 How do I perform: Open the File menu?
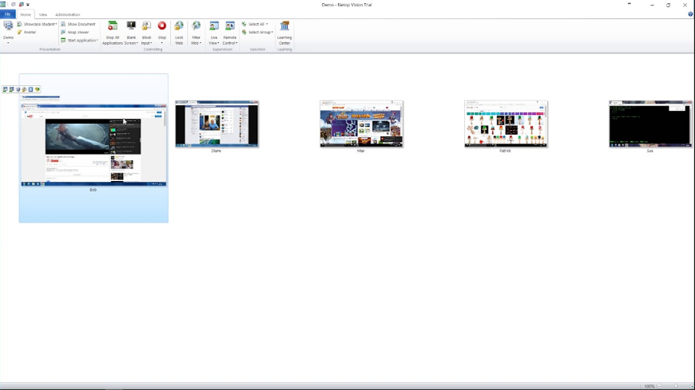click(8, 14)
